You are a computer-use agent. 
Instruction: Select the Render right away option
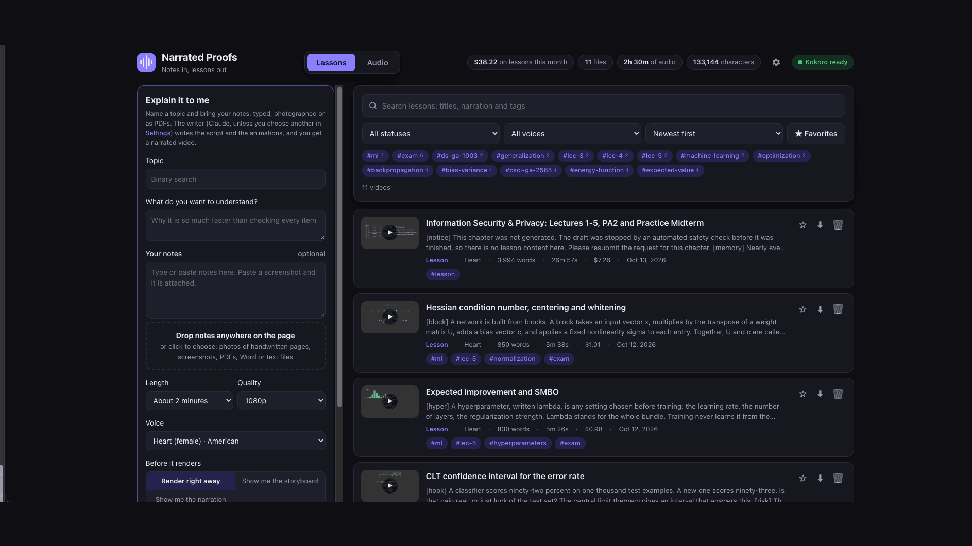click(191, 481)
